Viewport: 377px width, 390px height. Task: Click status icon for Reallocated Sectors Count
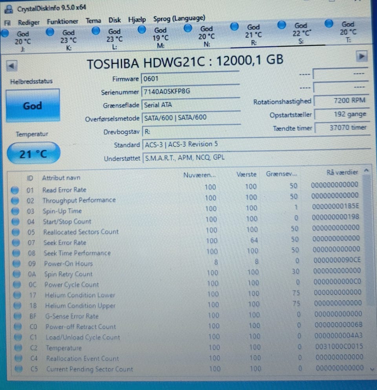click(x=16, y=232)
